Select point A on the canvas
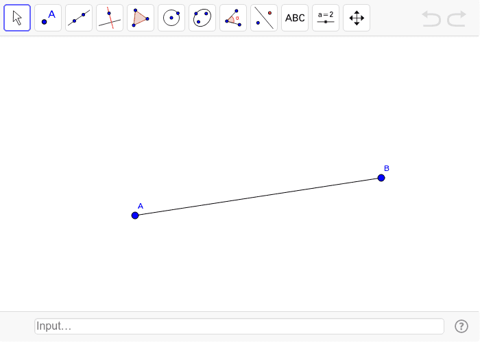Image resolution: width=480 pixels, height=342 pixels. pyautogui.click(x=135, y=215)
